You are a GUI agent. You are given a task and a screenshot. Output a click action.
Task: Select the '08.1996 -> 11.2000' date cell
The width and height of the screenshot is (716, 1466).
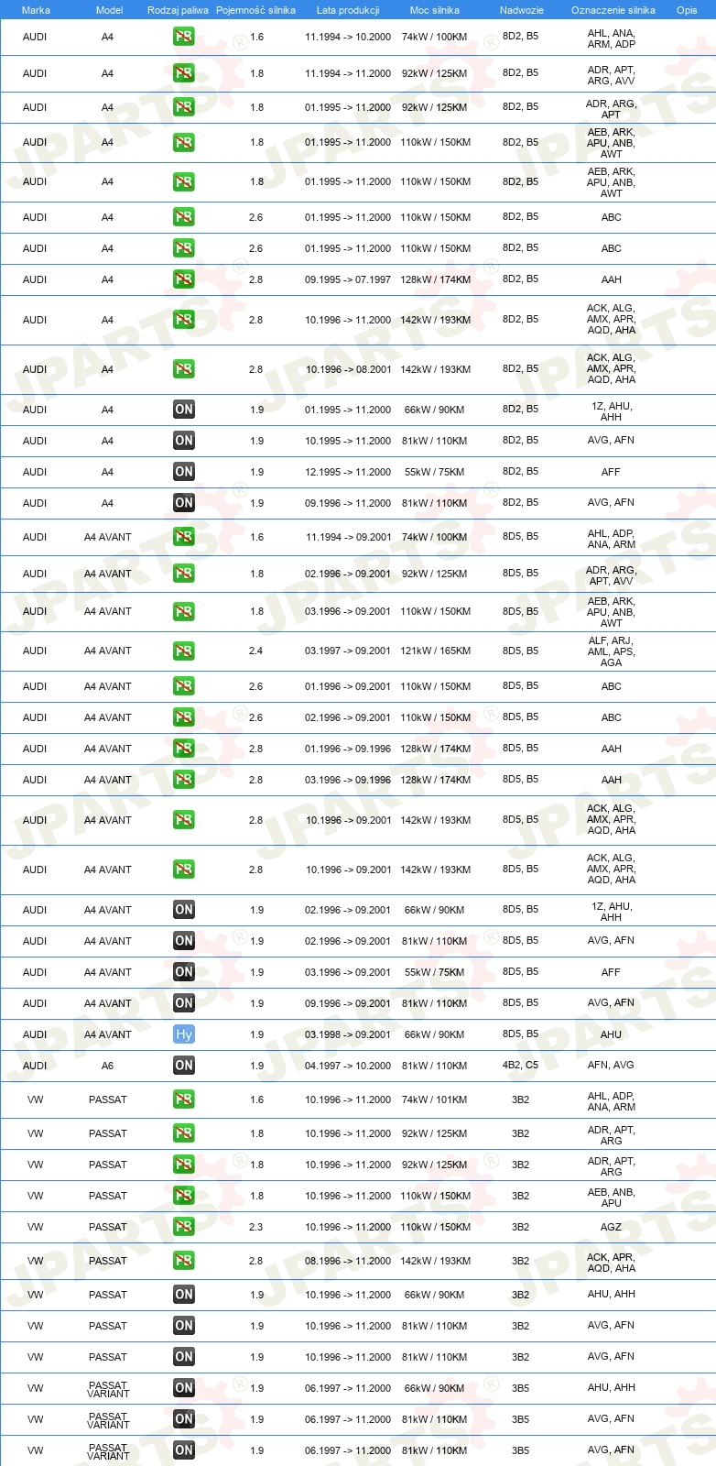[x=348, y=1261]
